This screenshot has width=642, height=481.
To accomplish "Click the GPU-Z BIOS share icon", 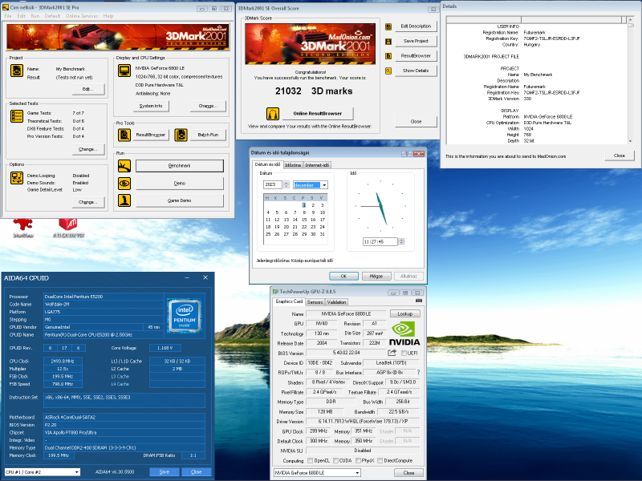I will [x=392, y=353].
